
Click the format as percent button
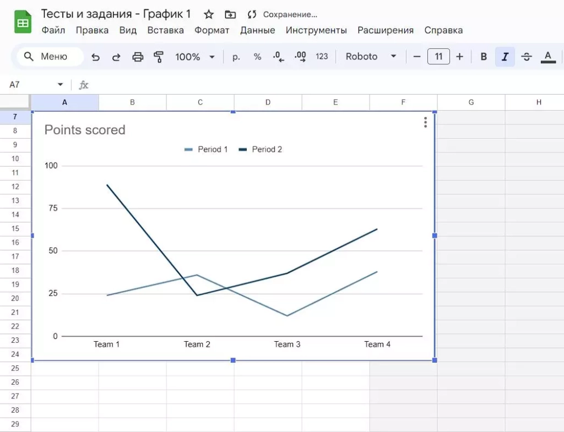257,57
